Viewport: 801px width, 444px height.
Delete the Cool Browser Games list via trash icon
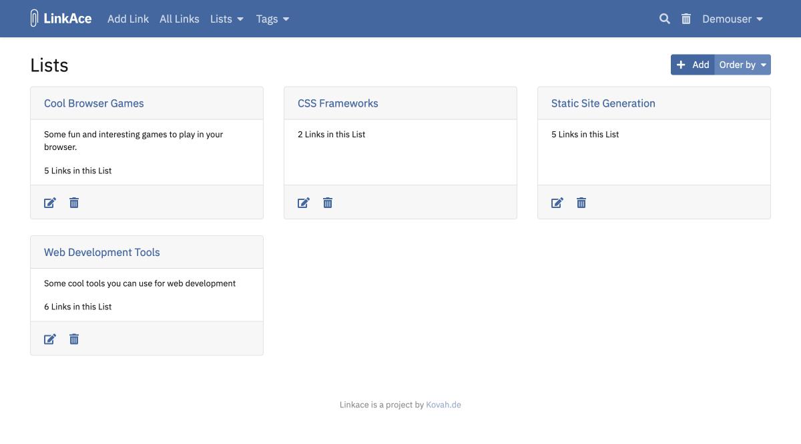73,203
